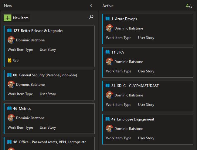Open the search magnifier in New column
The height and width of the screenshot is (150, 197).
[91, 17]
